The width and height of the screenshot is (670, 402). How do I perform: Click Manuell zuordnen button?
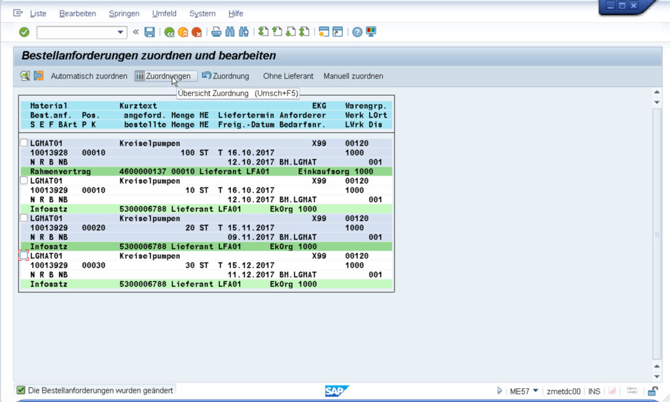(x=353, y=76)
